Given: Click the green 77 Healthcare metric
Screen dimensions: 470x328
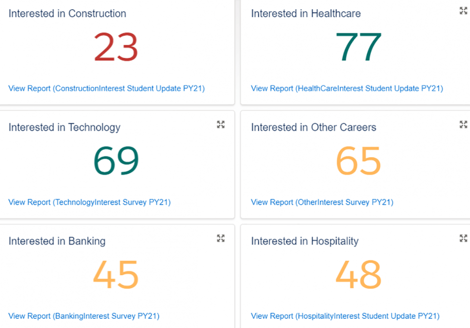Looking at the screenshot, I should click(358, 47).
